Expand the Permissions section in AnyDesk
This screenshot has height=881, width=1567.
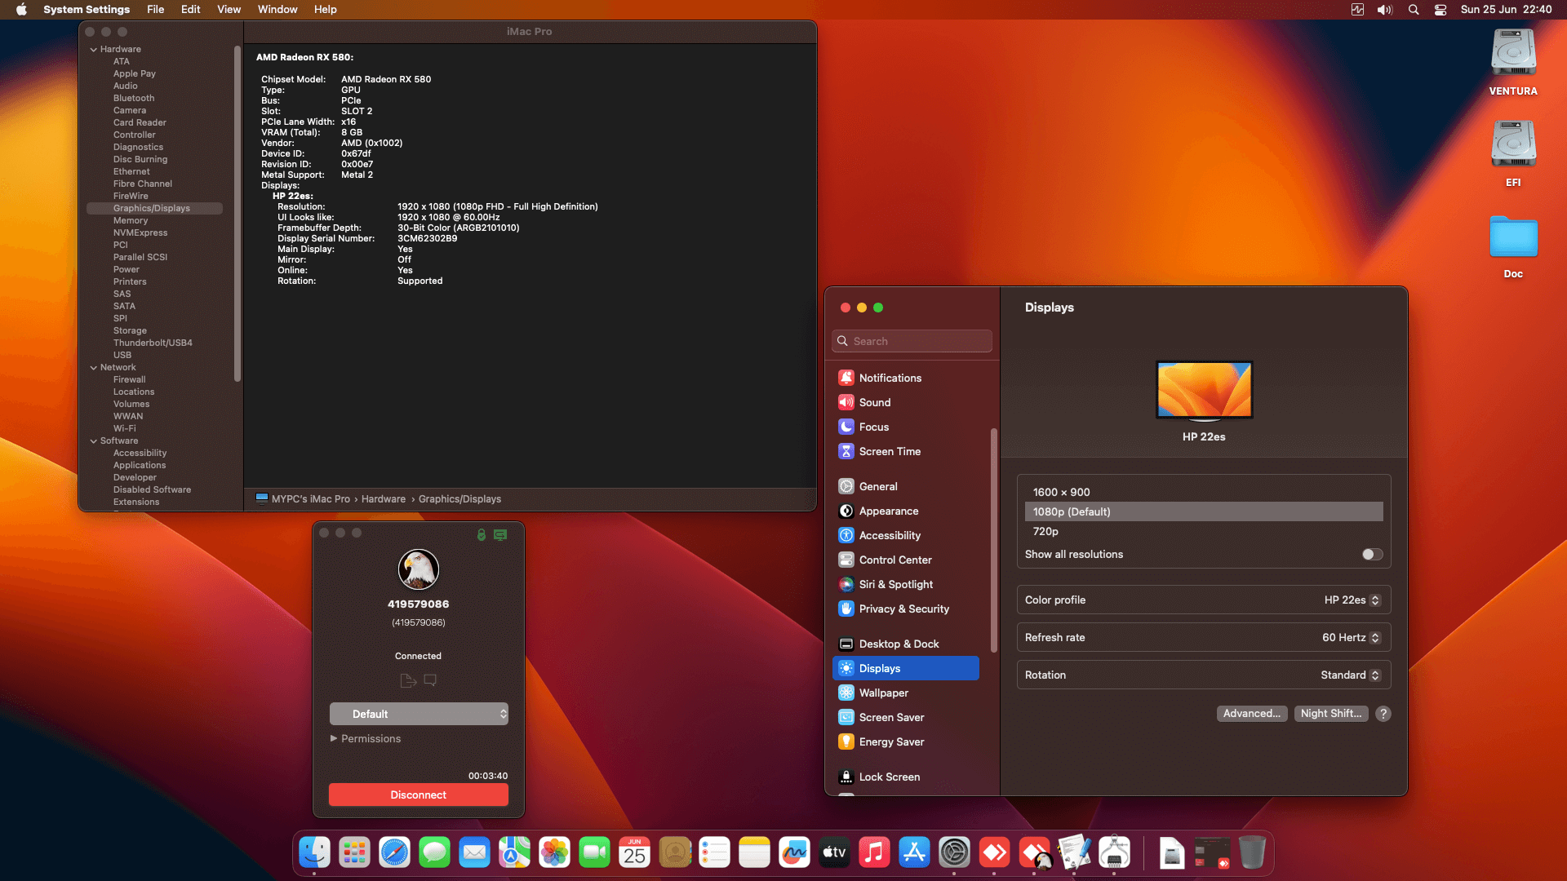333,738
